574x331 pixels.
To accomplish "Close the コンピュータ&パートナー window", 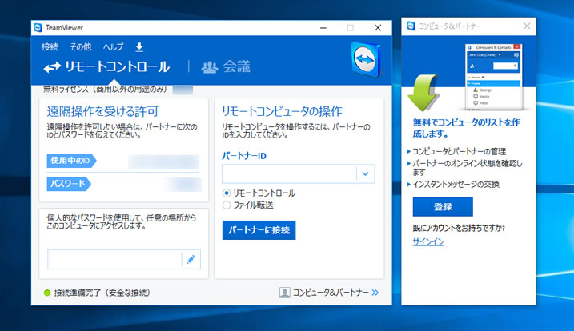I will pos(527,26).
